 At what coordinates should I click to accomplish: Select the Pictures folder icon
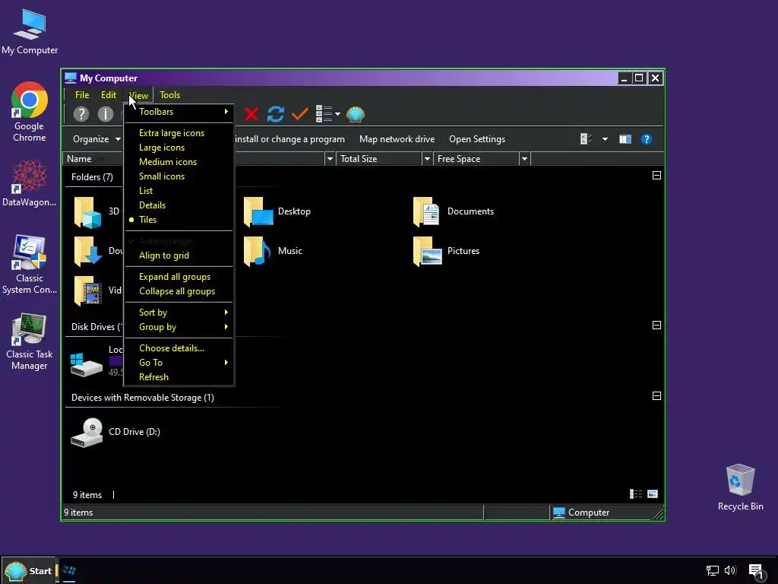click(x=428, y=251)
